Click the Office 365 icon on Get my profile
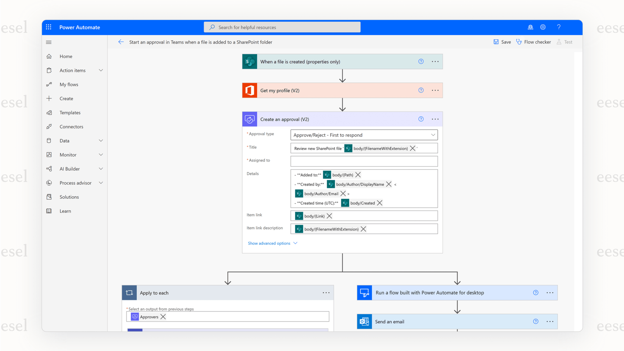The height and width of the screenshot is (351, 624). coord(249,90)
